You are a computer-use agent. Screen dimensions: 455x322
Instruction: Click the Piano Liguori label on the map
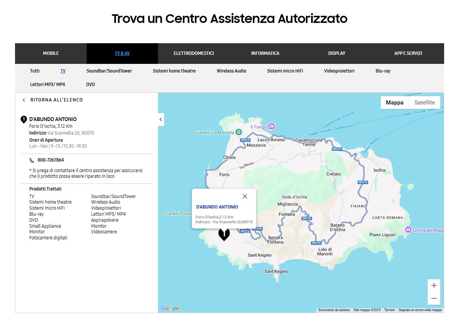[383, 235]
